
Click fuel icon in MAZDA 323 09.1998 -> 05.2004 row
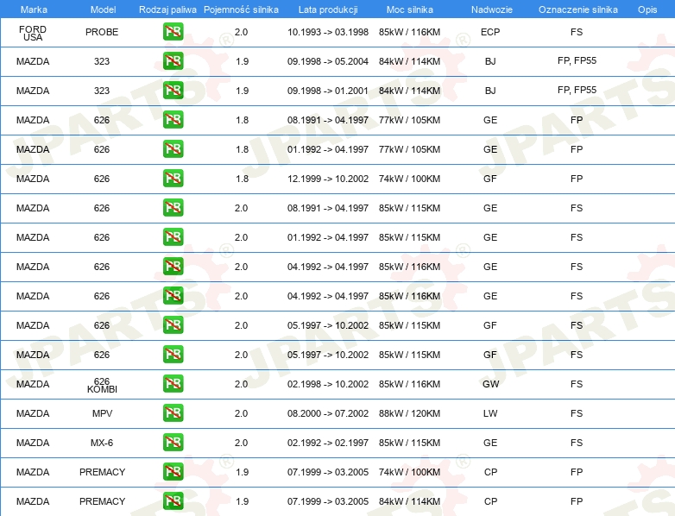pos(173,61)
